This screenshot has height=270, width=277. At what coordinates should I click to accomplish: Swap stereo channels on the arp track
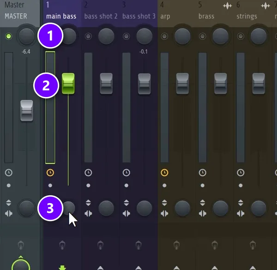(164, 214)
